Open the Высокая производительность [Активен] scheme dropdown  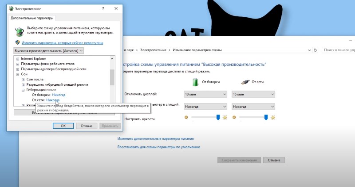49,51
